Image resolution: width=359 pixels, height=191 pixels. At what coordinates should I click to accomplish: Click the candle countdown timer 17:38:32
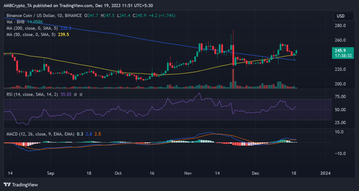(x=340, y=55)
